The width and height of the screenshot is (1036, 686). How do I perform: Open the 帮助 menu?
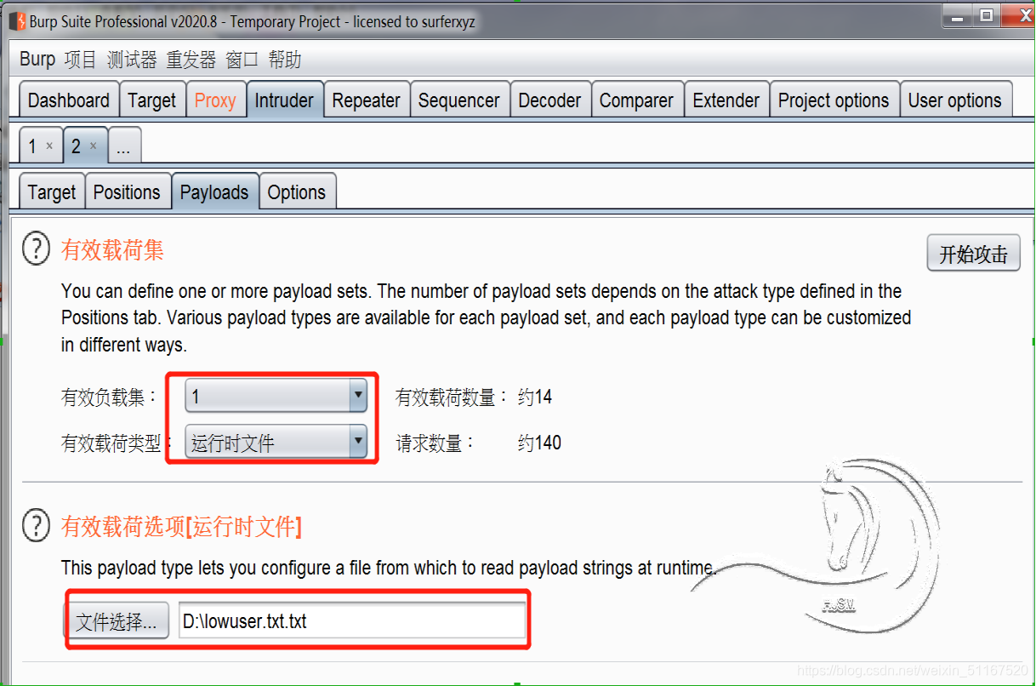coord(285,60)
